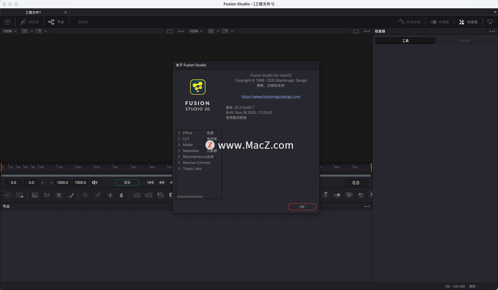498x290 pixels.
Task: Toggle the Inspector panel button
Action: (x=468, y=22)
